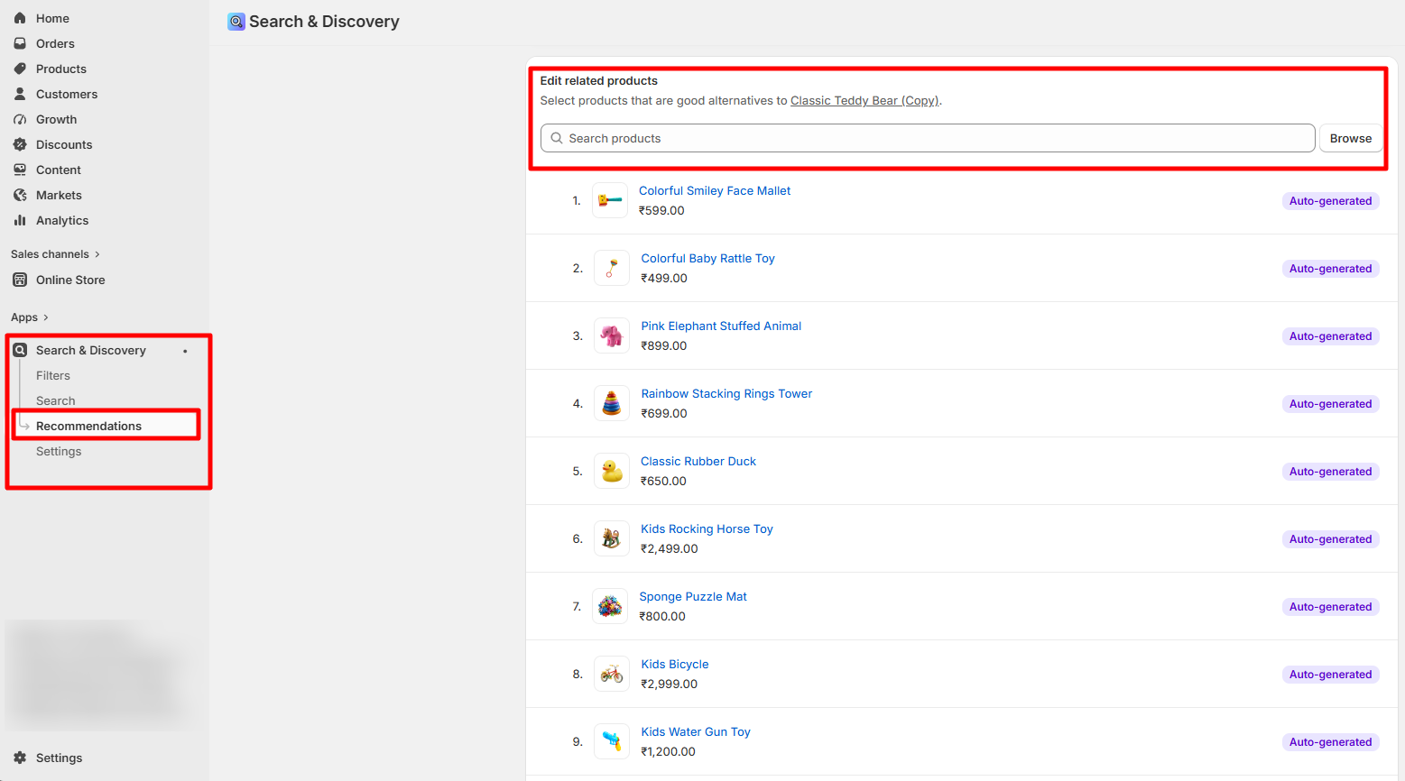Viewport: 1405px width, 781px height.
Task: Open Colorful Baby Rattle Toy product link
Action: click(707, 258)
